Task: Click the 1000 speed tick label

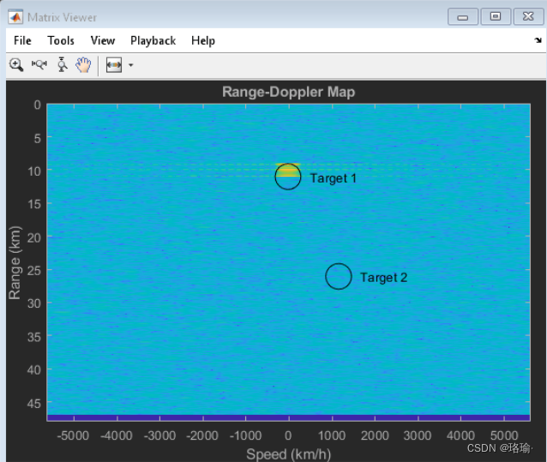Action: 332,435
